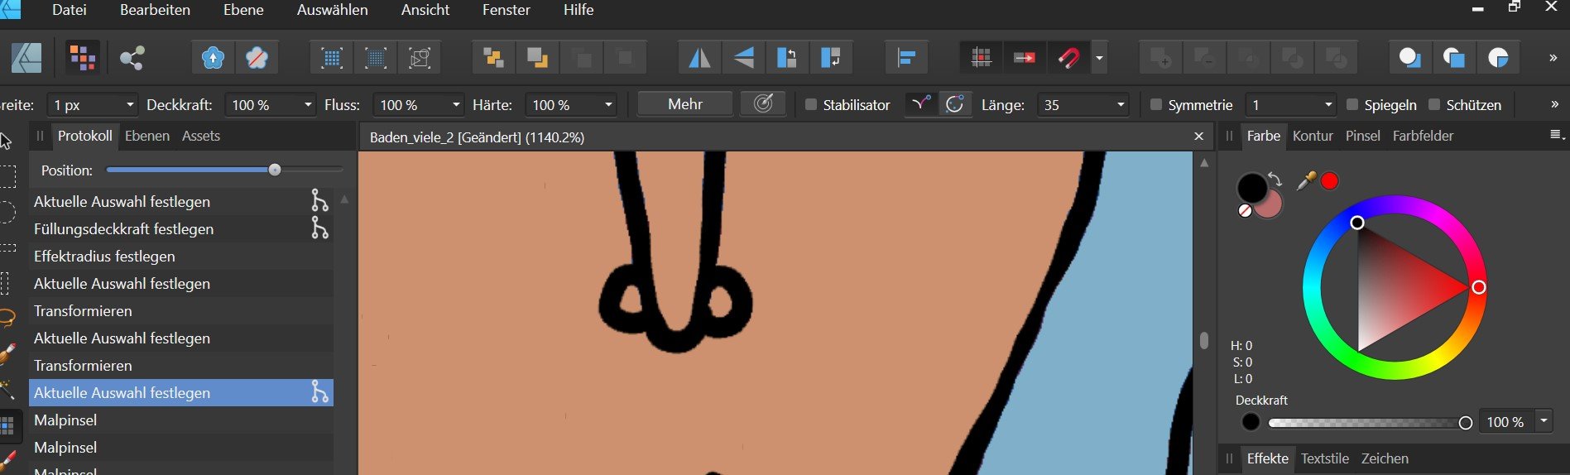Viewport: 1570px width, 475px height.
Task: Select Insert Behind Selection target icon
Action: [1410, 58]
